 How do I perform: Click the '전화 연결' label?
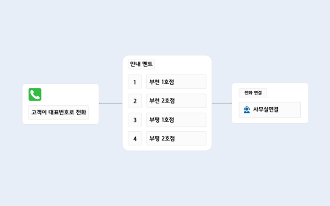click(x=253, y=93)
